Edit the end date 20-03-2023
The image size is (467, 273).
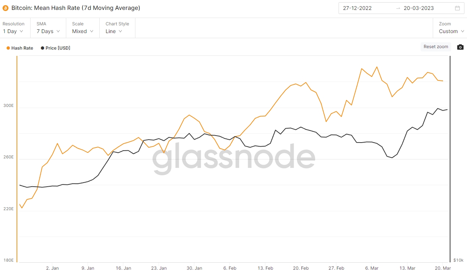point(418,8)
